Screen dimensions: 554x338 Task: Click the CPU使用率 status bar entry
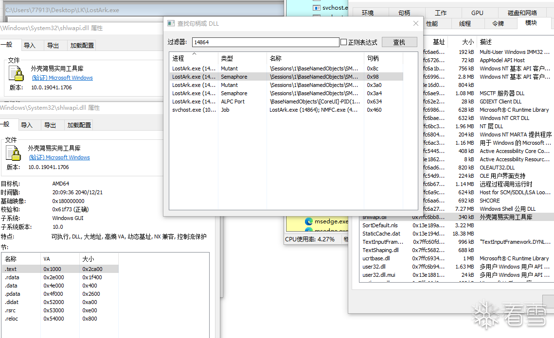coord(310,239)
